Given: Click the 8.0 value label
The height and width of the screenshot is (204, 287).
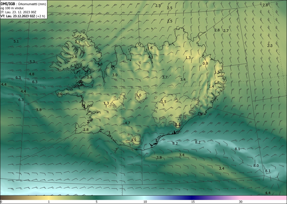Looking at the screenshot, I should tap(256, 166).
